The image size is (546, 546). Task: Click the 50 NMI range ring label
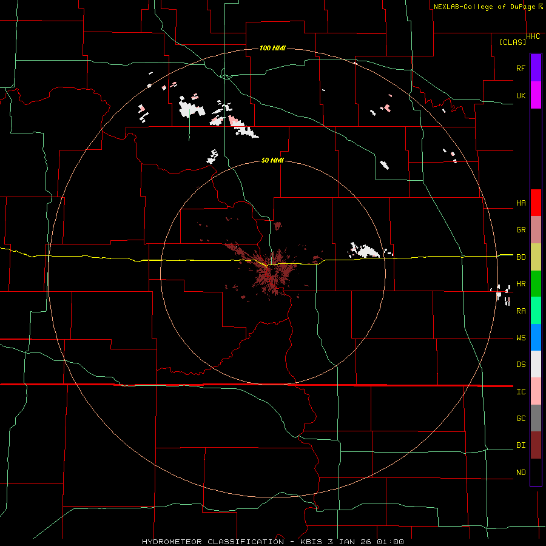point(272,160)
